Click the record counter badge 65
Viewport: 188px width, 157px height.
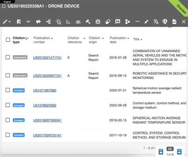point(170,149)
